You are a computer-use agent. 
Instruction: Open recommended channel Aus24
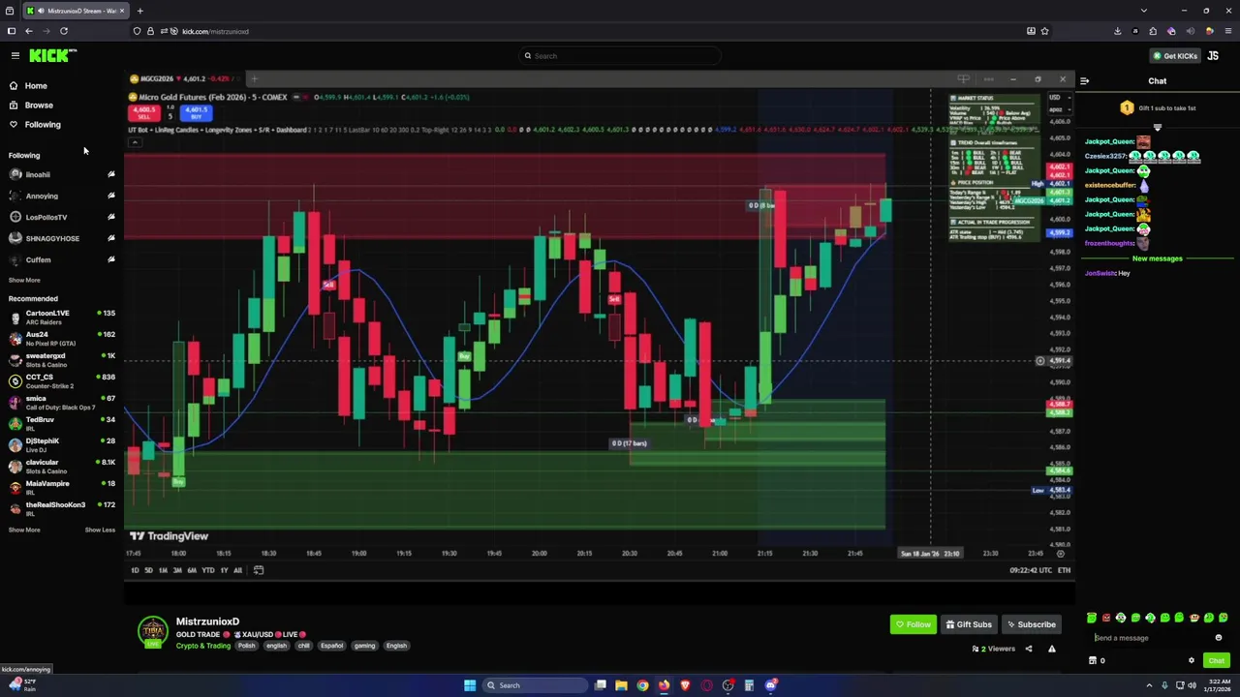tap(62, 338)
